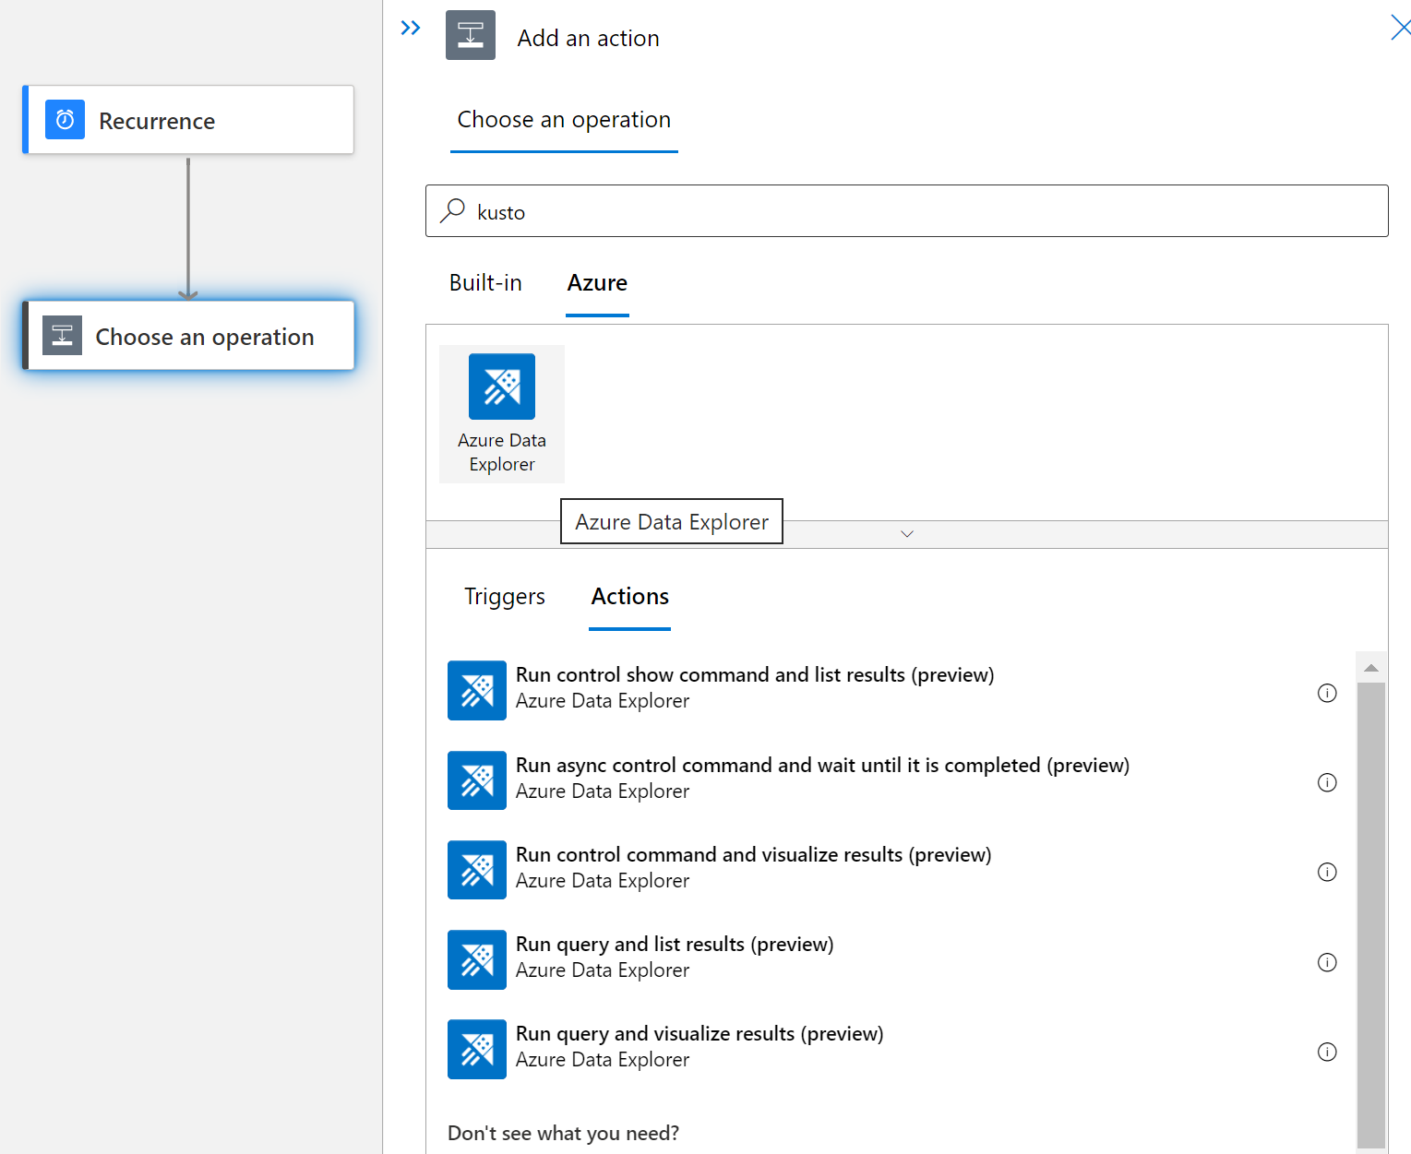Screen dimensions: 1411x1154
Task: Click the search magnifier icon
Action: point(452,211)
